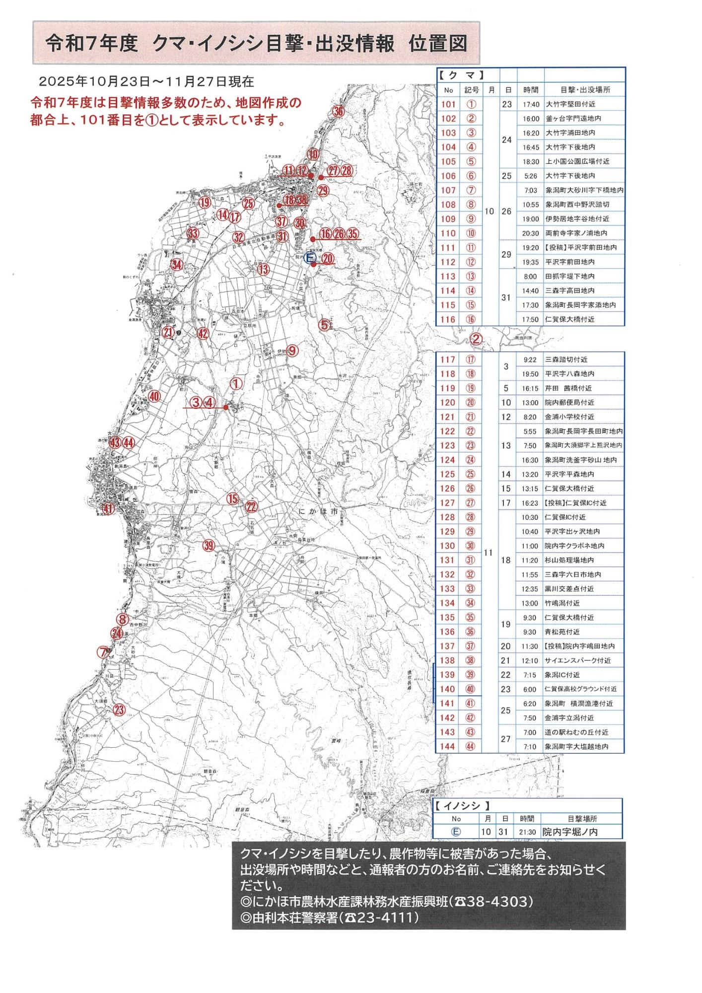Select map marker 41 at the coastline
The image size is (702, 993).
pyautogui.click(x=108, y=508)
